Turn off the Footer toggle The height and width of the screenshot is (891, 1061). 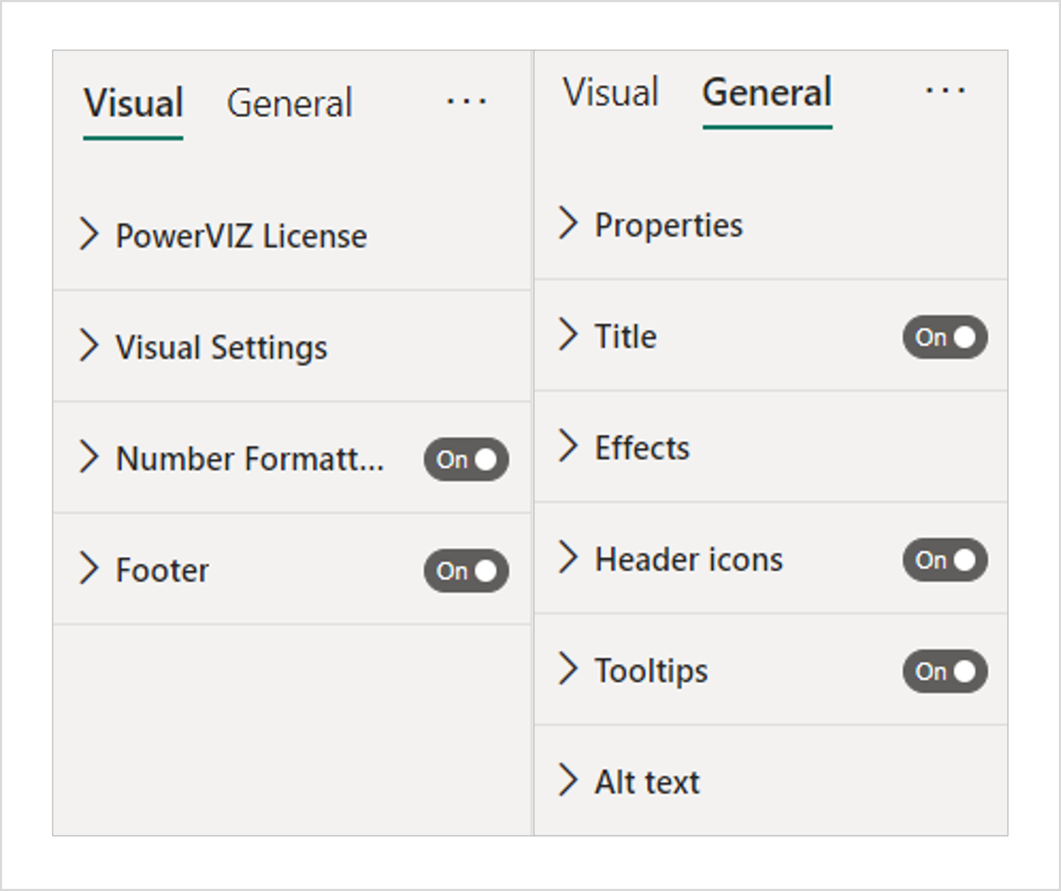[x=466, y=571]
